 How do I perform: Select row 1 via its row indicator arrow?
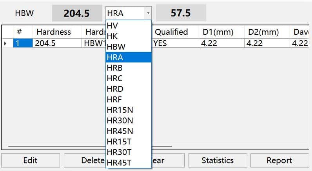pyautogui.click(x=5, y=43)
